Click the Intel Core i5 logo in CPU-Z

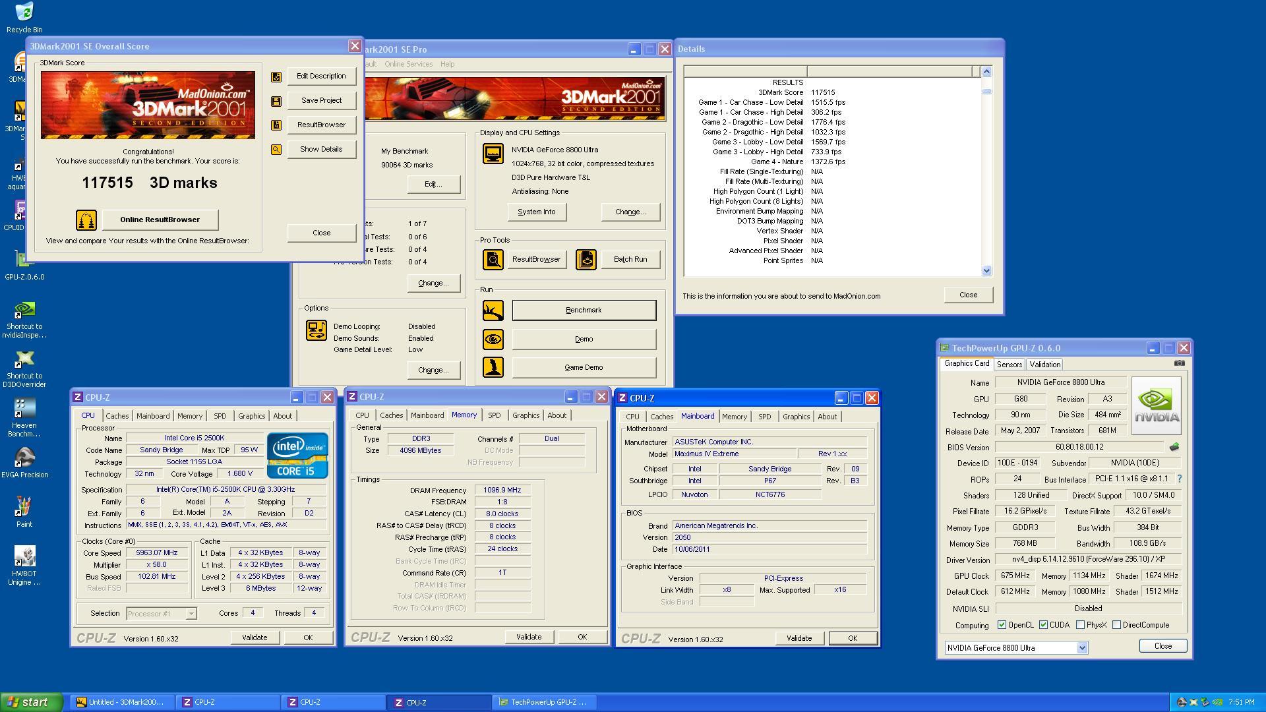297,456
